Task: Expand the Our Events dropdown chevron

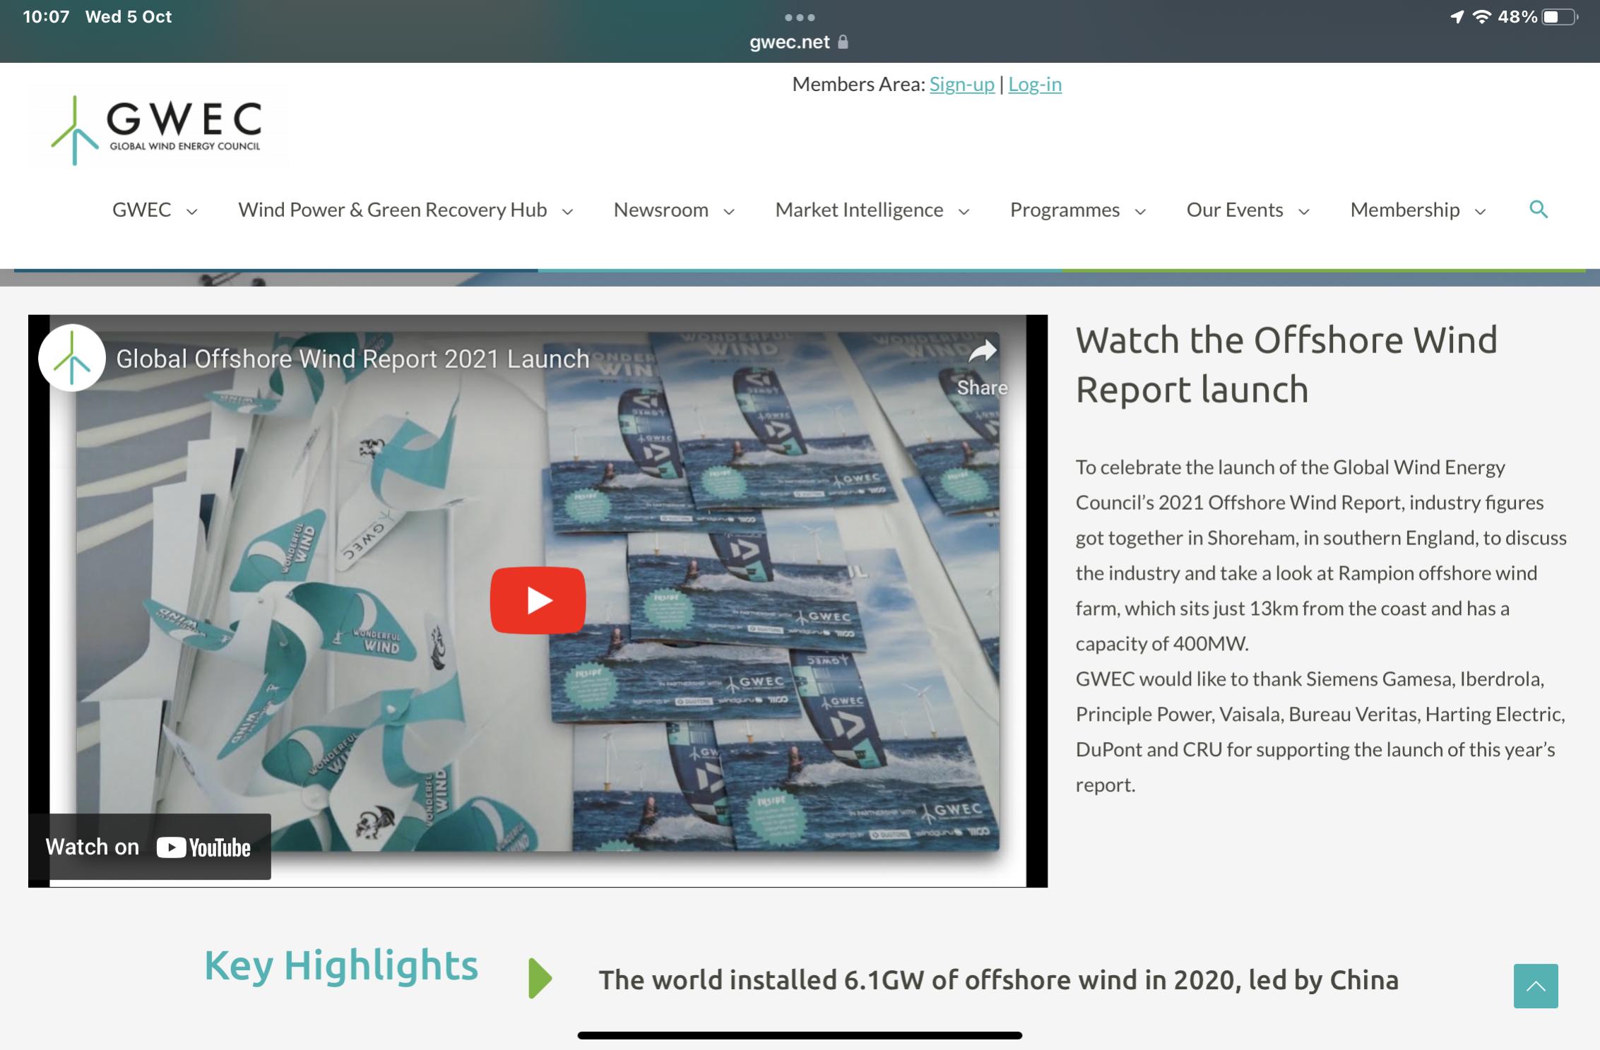Action: click(1304, 211)
